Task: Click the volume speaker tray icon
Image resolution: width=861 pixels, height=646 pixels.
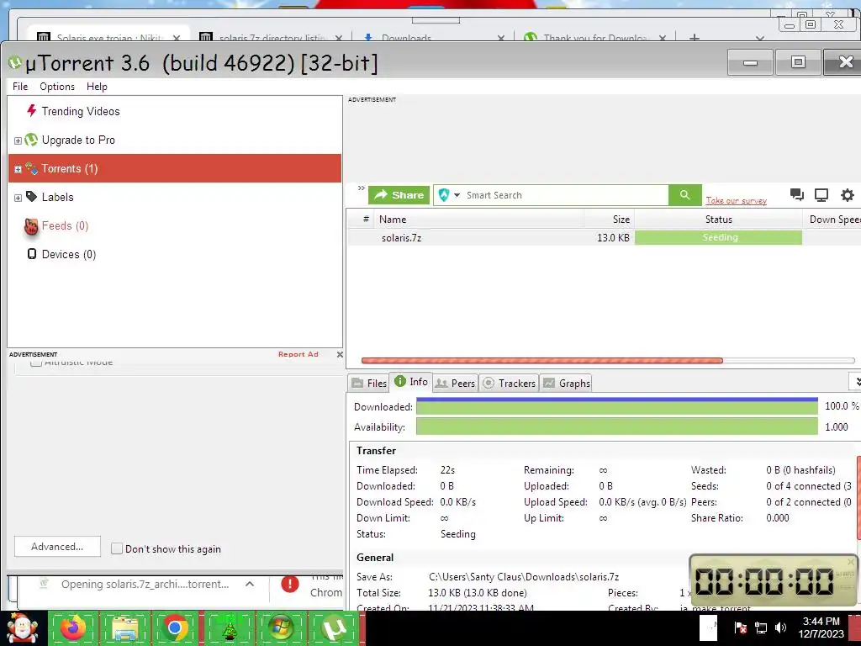Action: point(780,627)
